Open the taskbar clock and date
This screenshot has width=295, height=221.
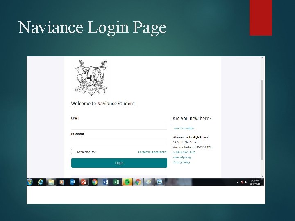point(255,182)
